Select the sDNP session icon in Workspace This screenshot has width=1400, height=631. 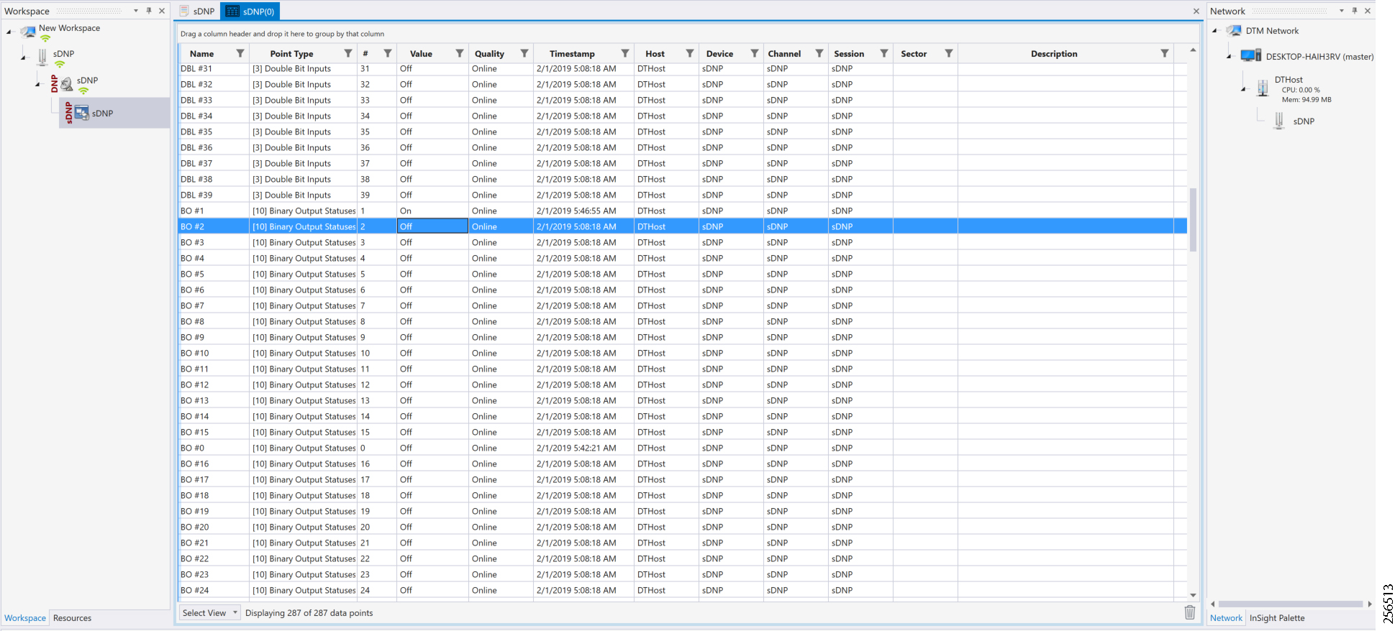(x=81, y=113)
